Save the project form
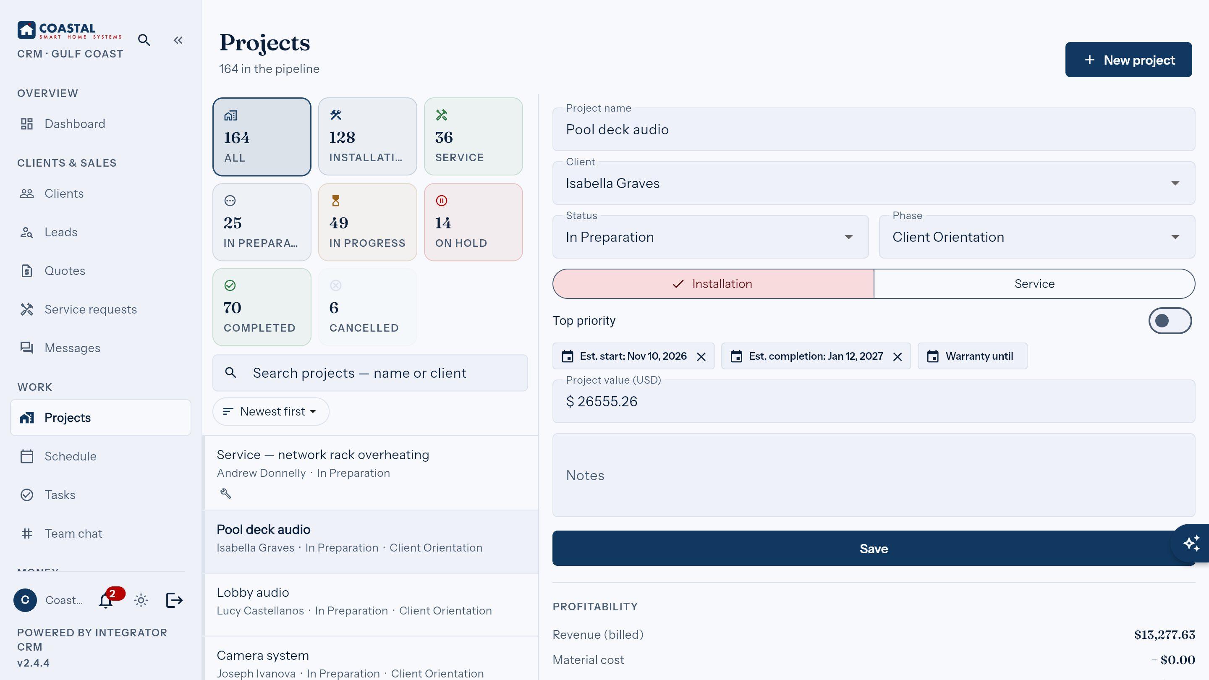The image size is (1209, 680). 874,549
